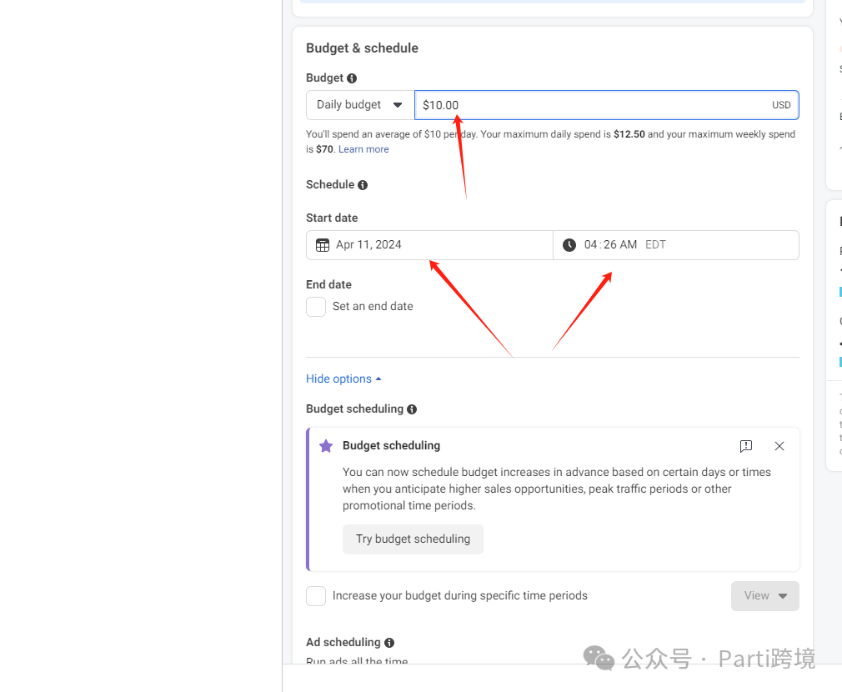Click the Try budget scheduling button
The height and width of the screenshot is (692, 842).
point(413,539)
